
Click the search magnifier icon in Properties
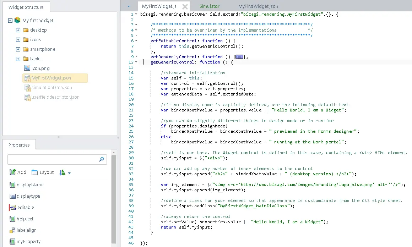pyautogui.click(x=102, y=159)
